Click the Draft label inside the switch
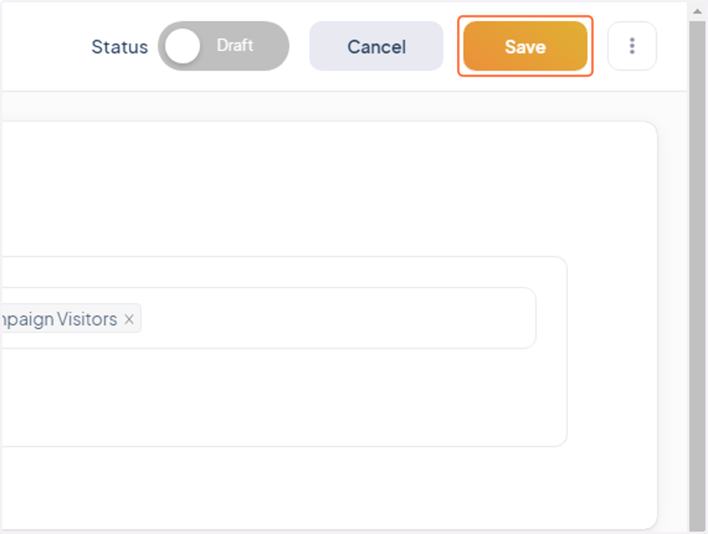The width and height of the screenshot is (708, 534). point(235,45)
